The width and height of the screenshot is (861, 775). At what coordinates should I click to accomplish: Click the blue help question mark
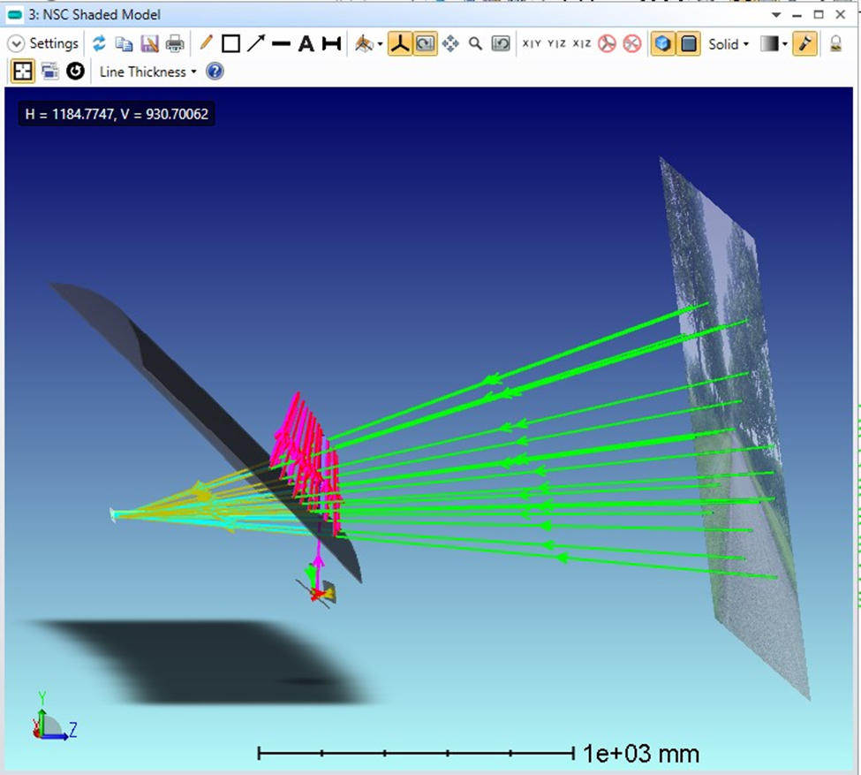215,72
